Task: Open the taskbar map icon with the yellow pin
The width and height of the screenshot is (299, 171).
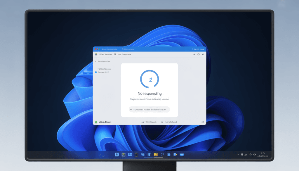Action: pos(124,155)
